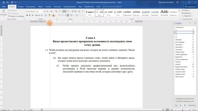Apply the Глава 1 L1 gallery style
Viewport: 198px width, 111px height.
(x=90, y=13)
